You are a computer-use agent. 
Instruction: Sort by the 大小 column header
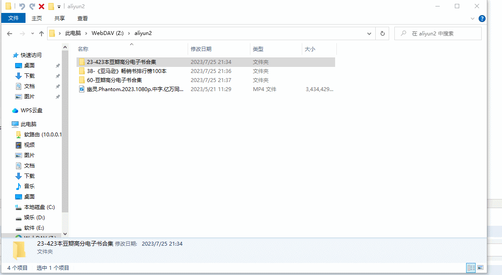click(319, 49)
